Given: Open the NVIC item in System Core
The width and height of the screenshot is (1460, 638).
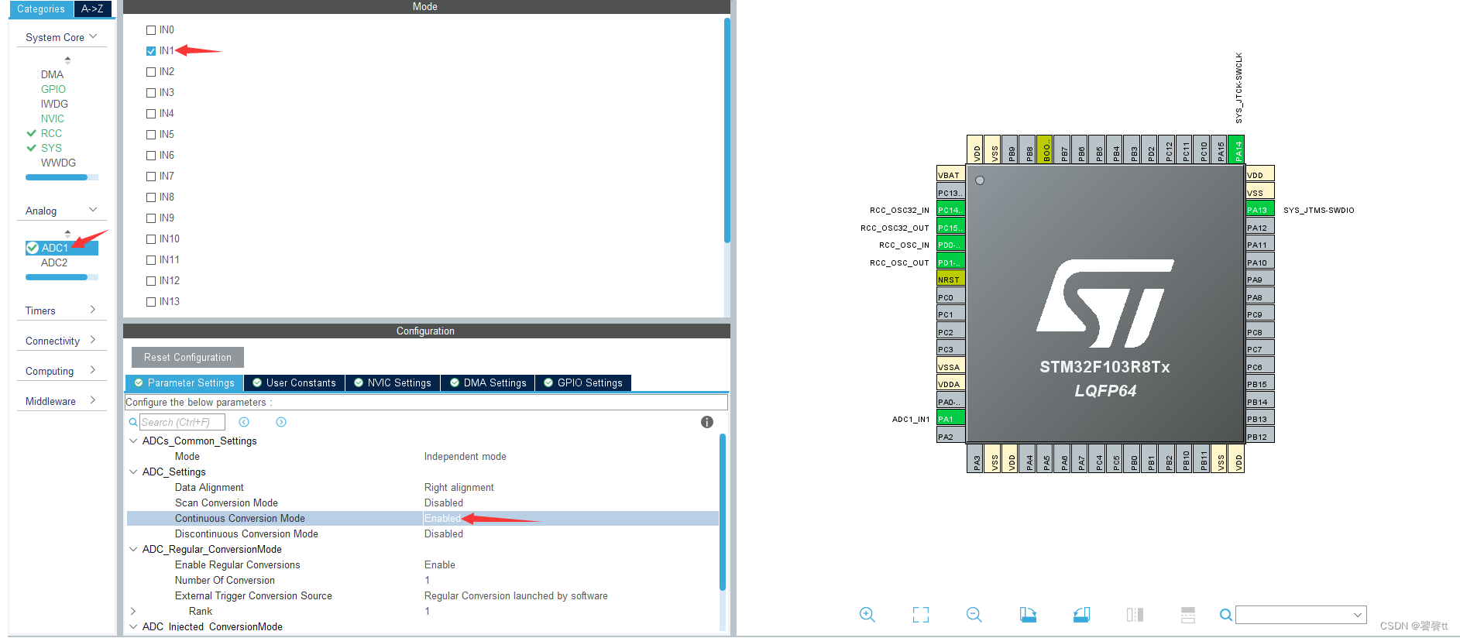Looking at the screenshot, I should tap(53, 118).
